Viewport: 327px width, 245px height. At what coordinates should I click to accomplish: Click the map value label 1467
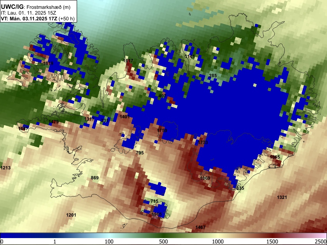tap(200, 227)
